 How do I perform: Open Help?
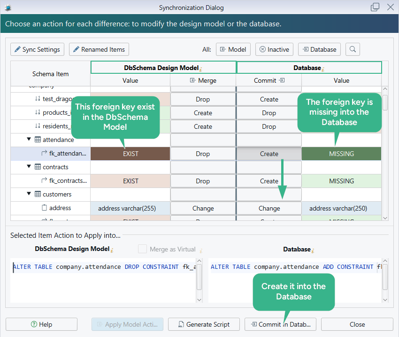pos(41,324)
